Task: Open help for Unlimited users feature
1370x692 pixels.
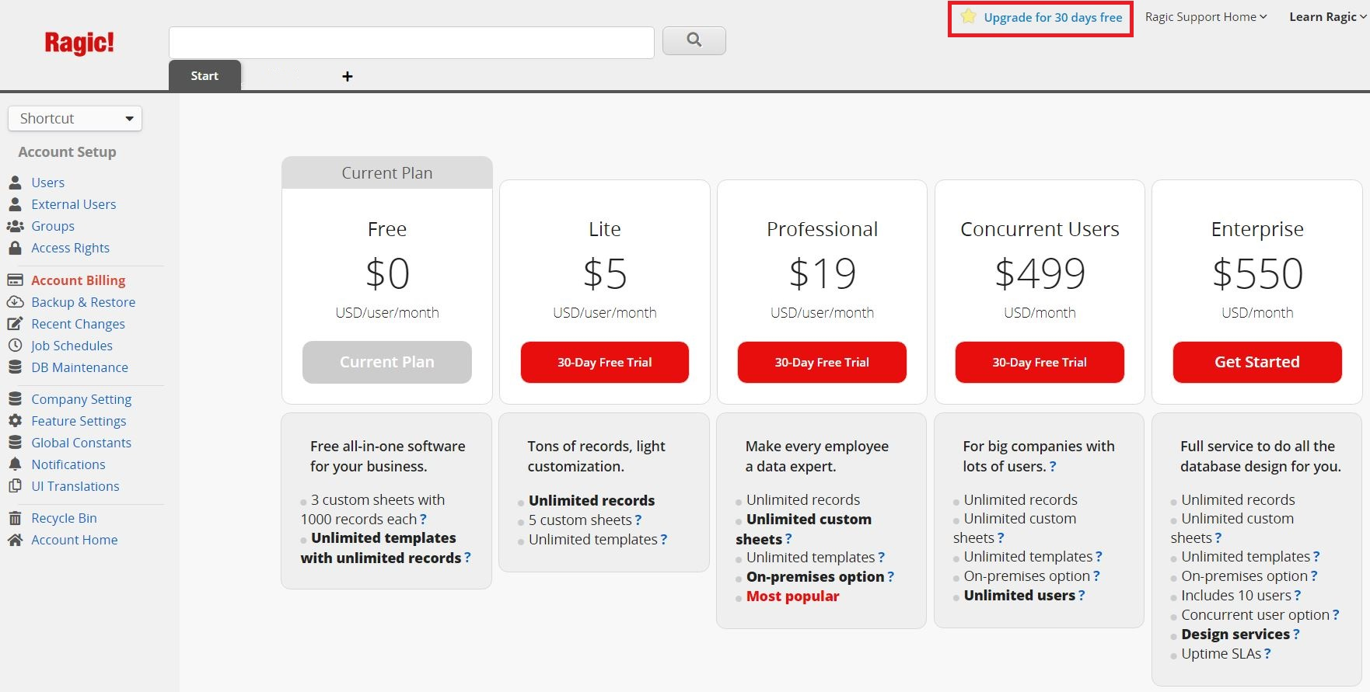Action: click(1082, 596)
